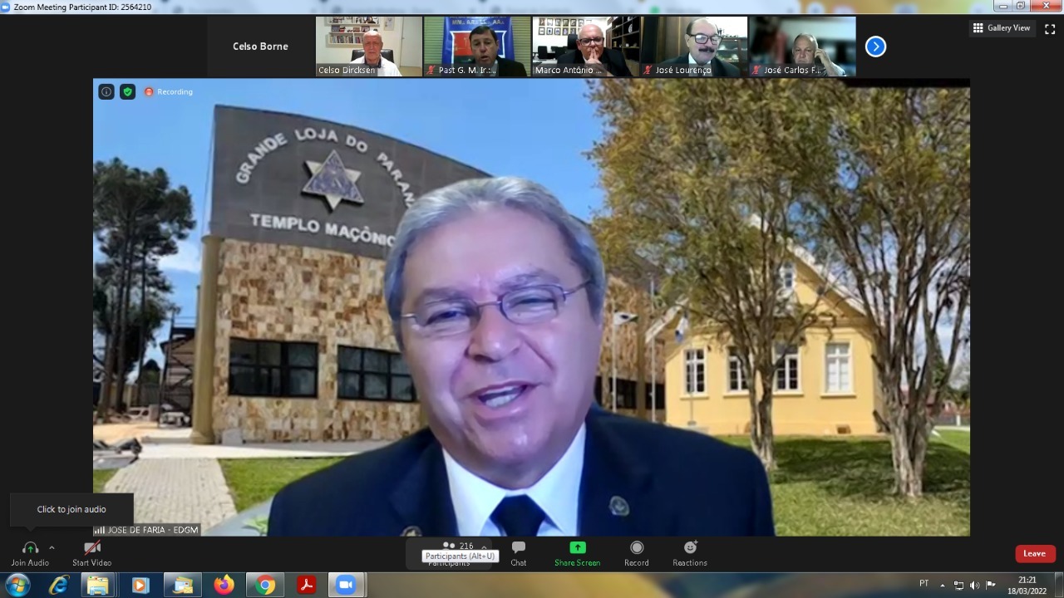Screen dimensions: 1064x598
Task: Click the green Share Screen icon
Action: point(577,548)
